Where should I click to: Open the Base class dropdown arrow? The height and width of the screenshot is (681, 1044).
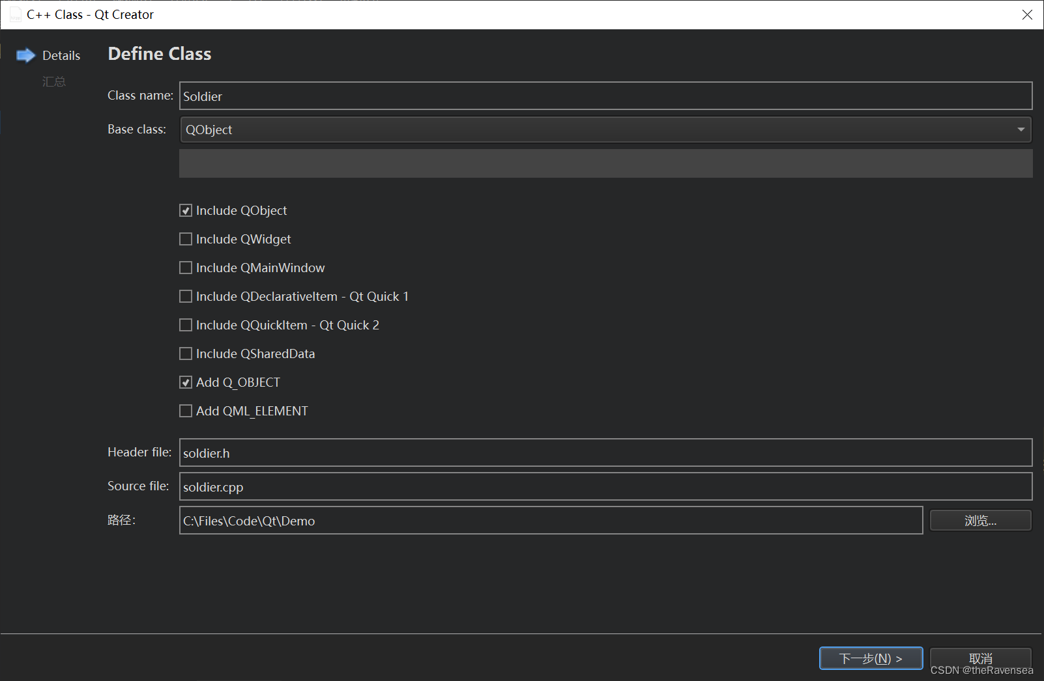pyautogui.click(x=1021, y=130)
